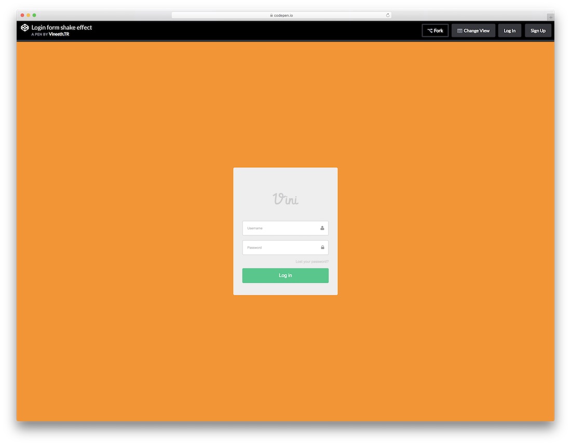Click the reload icon in address bar
The height and width of the screenshot is (445, 571).
[387, 15]
